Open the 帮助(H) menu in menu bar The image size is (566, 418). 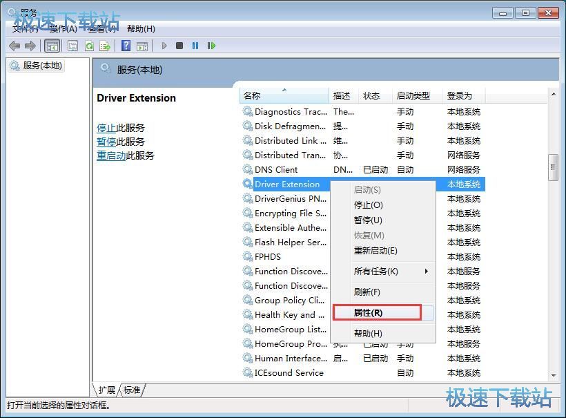click(x=141, y=29)
